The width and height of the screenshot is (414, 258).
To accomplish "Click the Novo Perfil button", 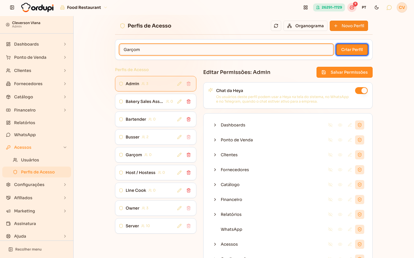I will coord(349,26).
